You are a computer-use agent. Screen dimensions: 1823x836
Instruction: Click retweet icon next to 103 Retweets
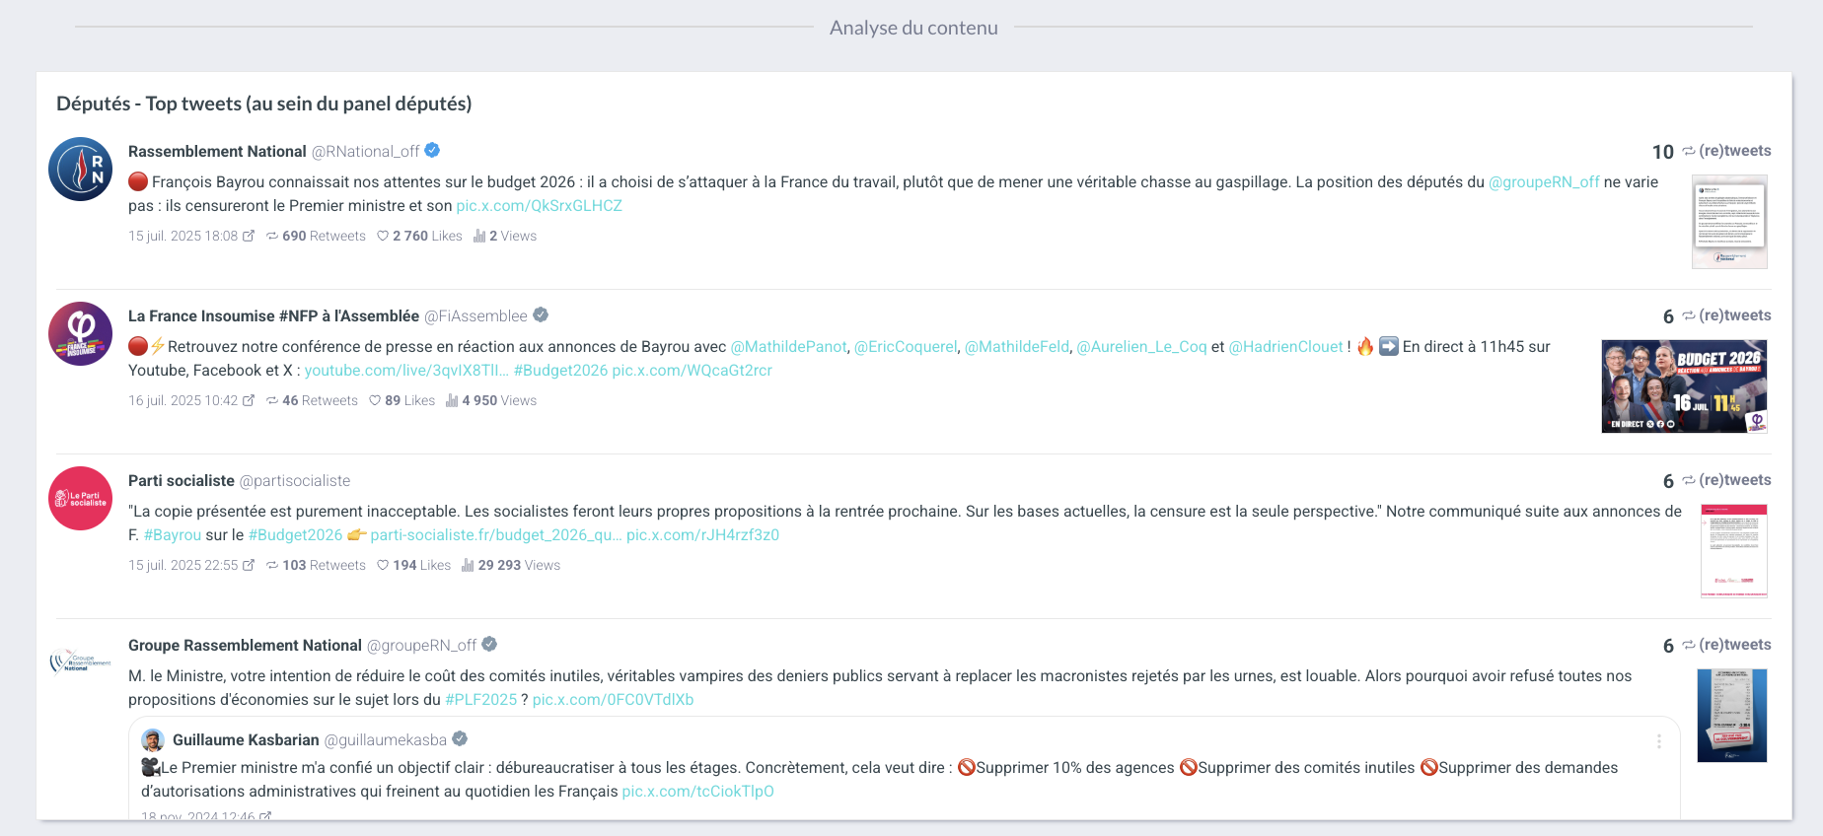272,566
